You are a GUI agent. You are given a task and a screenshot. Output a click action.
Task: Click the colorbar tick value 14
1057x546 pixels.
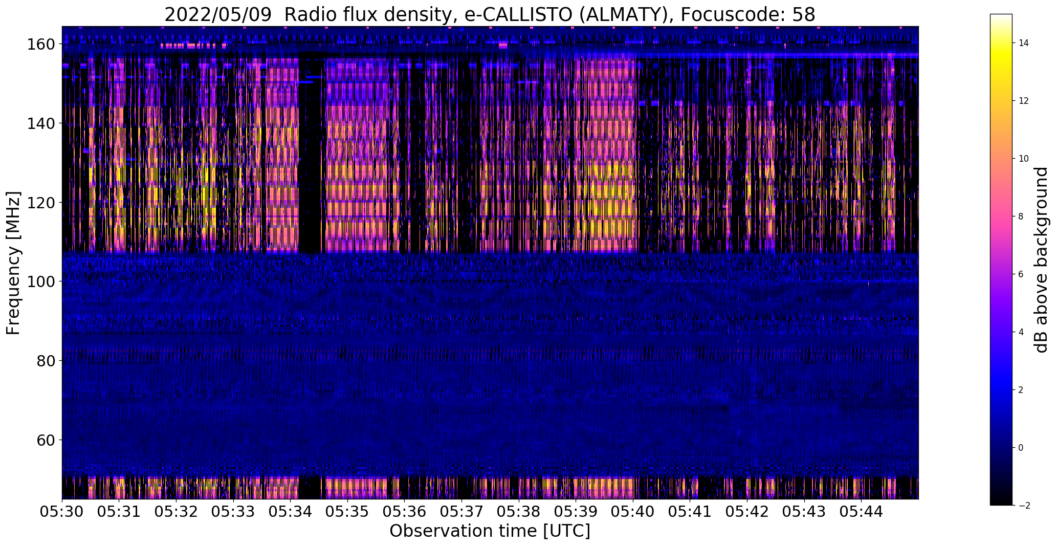[x=1024, y=43]
